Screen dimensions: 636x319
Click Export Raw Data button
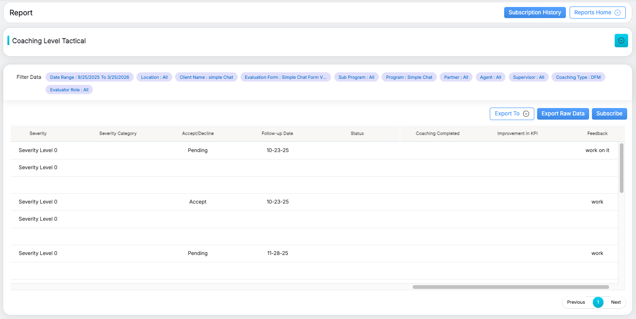coord(563,114)
